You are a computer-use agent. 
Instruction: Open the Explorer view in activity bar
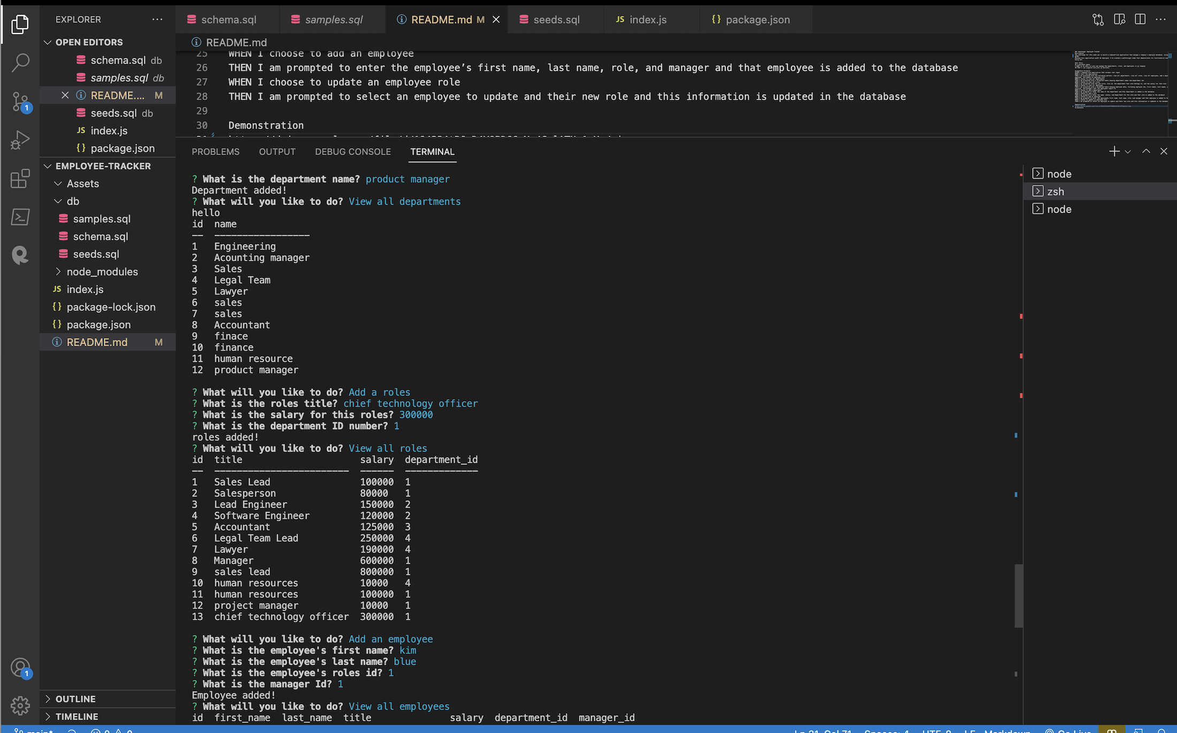point(20,24)
